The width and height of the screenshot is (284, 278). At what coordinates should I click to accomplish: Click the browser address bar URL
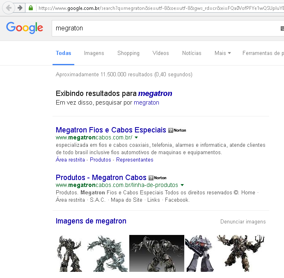click(156, 8)
